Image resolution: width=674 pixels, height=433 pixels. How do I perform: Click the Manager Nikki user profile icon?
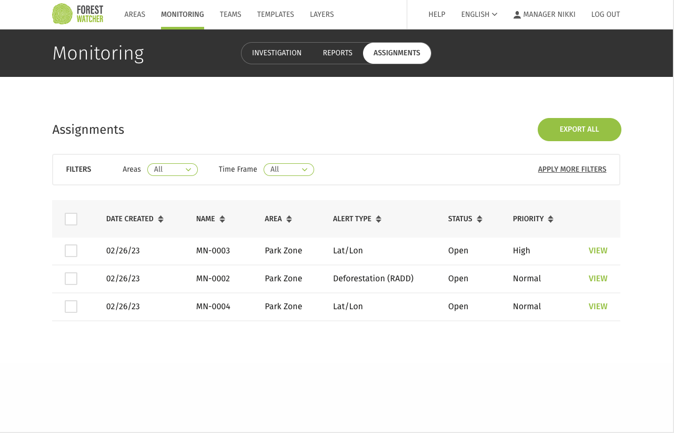pyautogui.click(x=517, y=15)
